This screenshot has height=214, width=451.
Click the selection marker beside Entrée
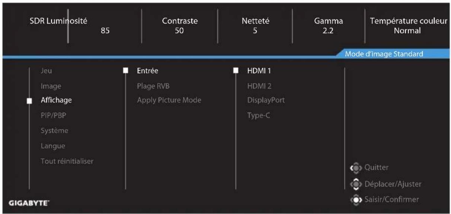125,71
